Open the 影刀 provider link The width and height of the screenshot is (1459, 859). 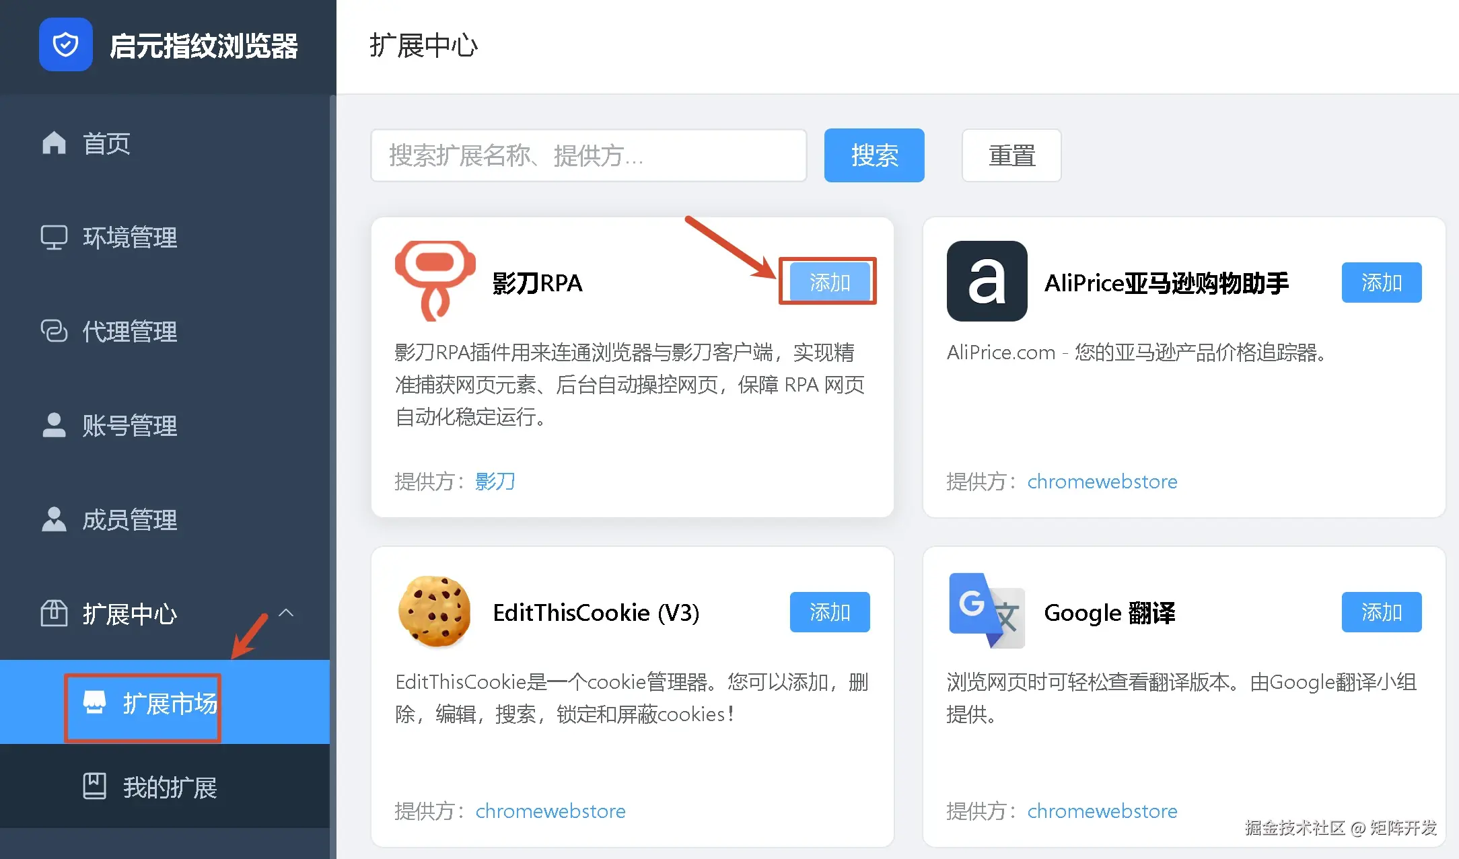(495, 482)
